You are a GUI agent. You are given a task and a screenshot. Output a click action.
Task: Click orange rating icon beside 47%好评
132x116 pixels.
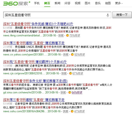[72, 111]
